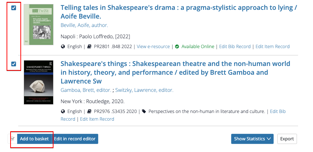Image resolution: width=313 pixels, height=152 pixels.
Task: Add selected records to basket
Action: click(x=34, y=139)
